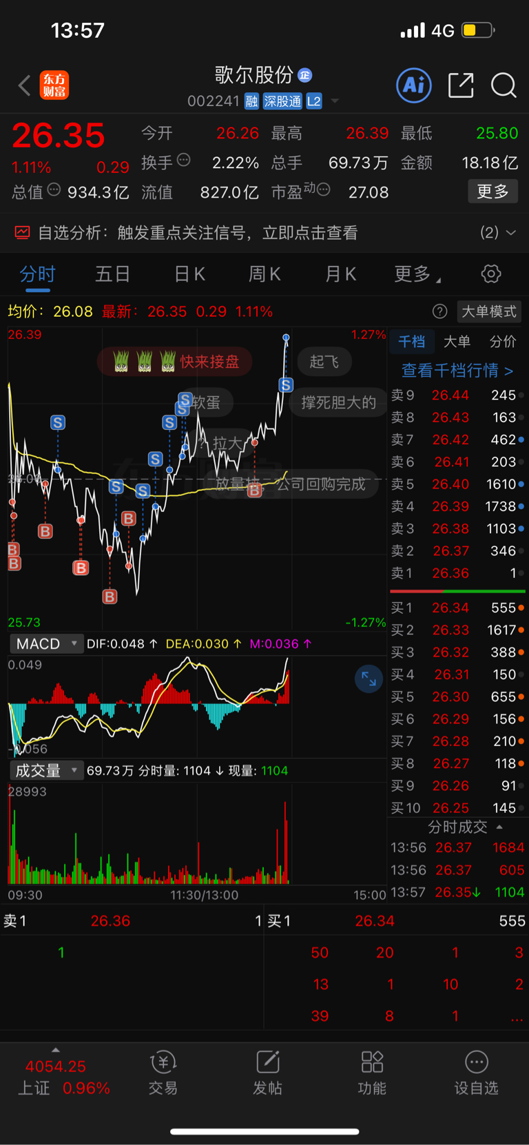Tap the blue verified badge by 歌尔股份
The height and width of the screenshot is (1145, 529).
pyautogui.click(x=304, y=75)
